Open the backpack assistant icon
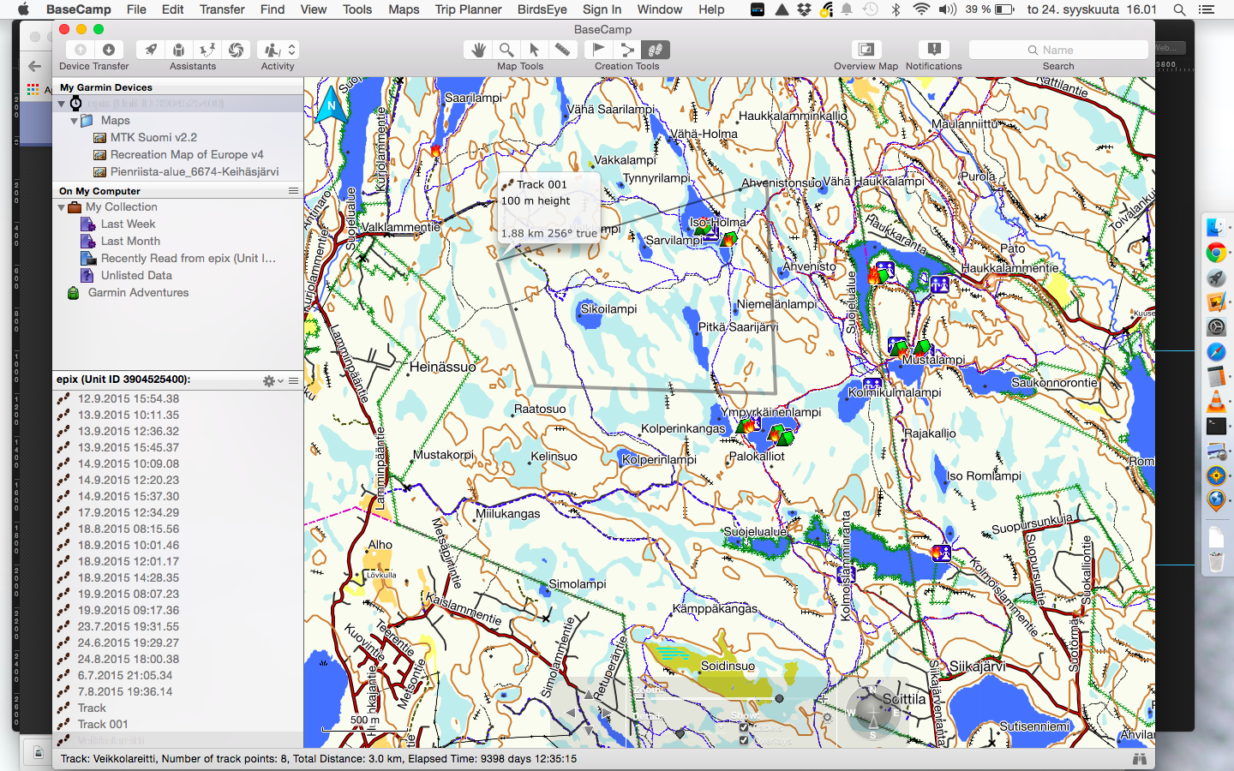 [x=179, y=50]
